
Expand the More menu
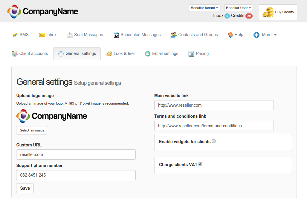point(265,35)
